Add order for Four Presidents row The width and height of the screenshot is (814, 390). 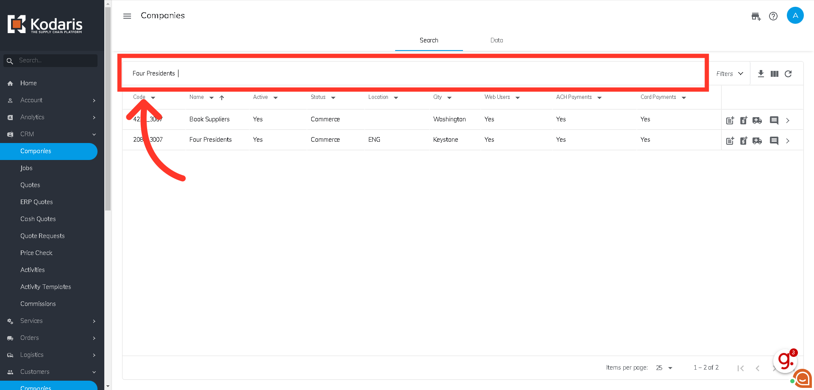click(x=757, y=141)
